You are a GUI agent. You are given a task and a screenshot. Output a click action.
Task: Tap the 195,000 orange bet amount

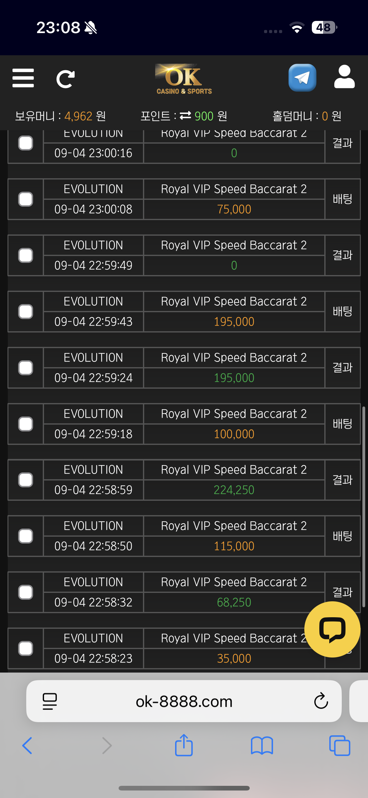tap(234, 322)
